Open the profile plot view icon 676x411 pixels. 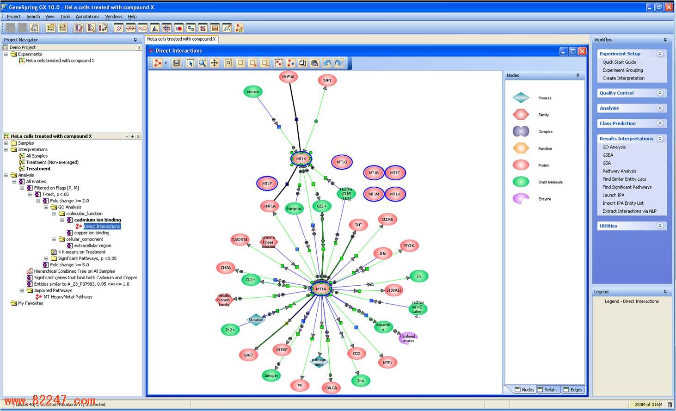pyautogui.click(x=142, y=28)
